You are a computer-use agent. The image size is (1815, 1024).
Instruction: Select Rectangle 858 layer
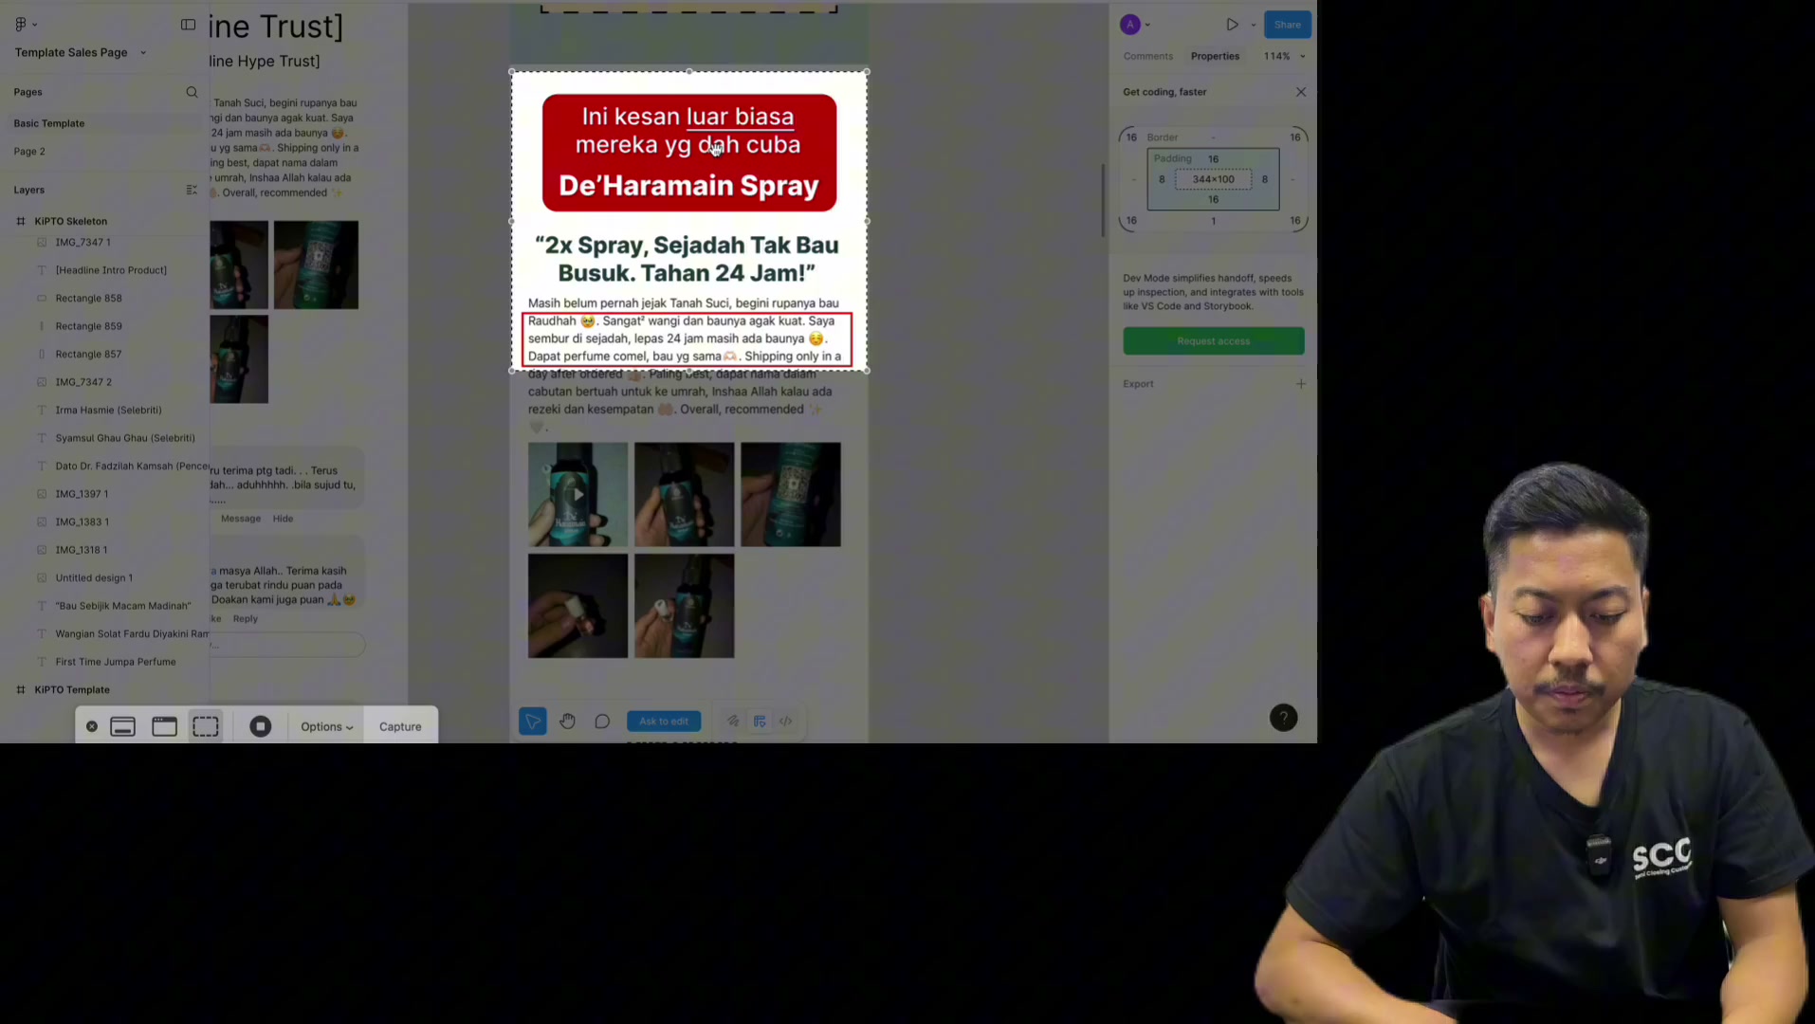(x=88, y=298)
